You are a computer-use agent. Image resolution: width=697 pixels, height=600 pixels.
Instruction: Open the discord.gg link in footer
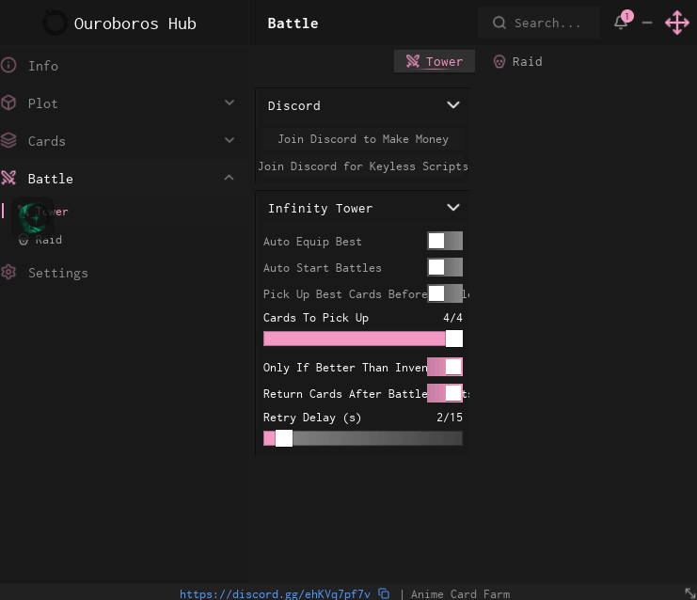(275, 593)
